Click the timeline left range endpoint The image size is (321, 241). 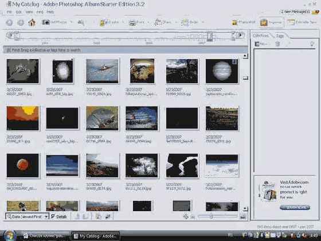[x=17, y=36]
